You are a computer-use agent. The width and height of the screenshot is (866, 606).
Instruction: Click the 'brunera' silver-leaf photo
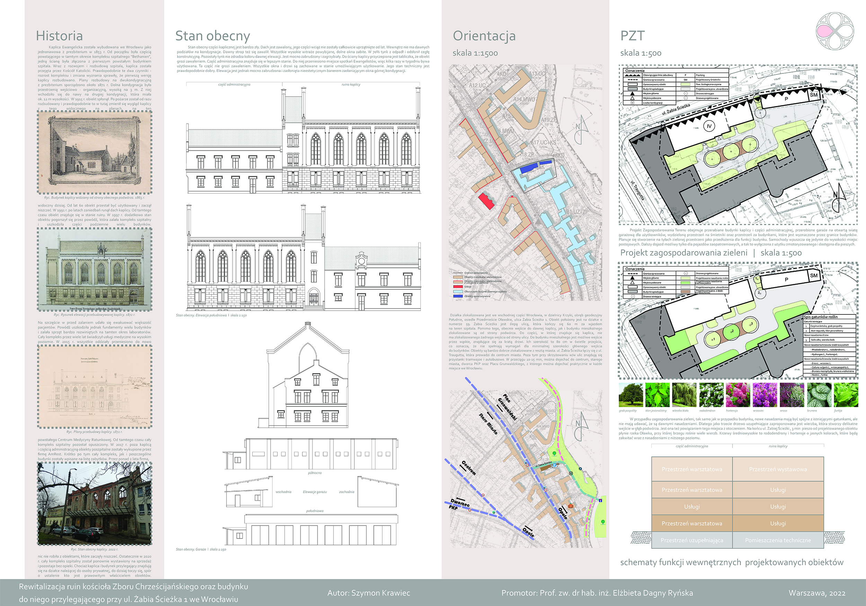coord(819,395)
